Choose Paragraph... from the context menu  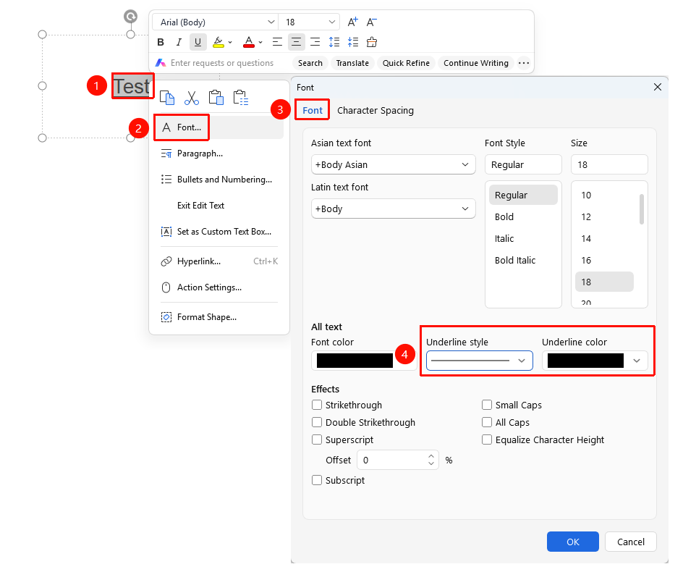(219, 153)
